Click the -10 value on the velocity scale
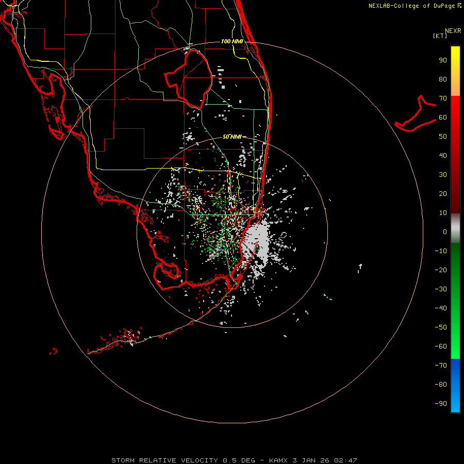Screen dimensions: 464x464 point(441,251)
